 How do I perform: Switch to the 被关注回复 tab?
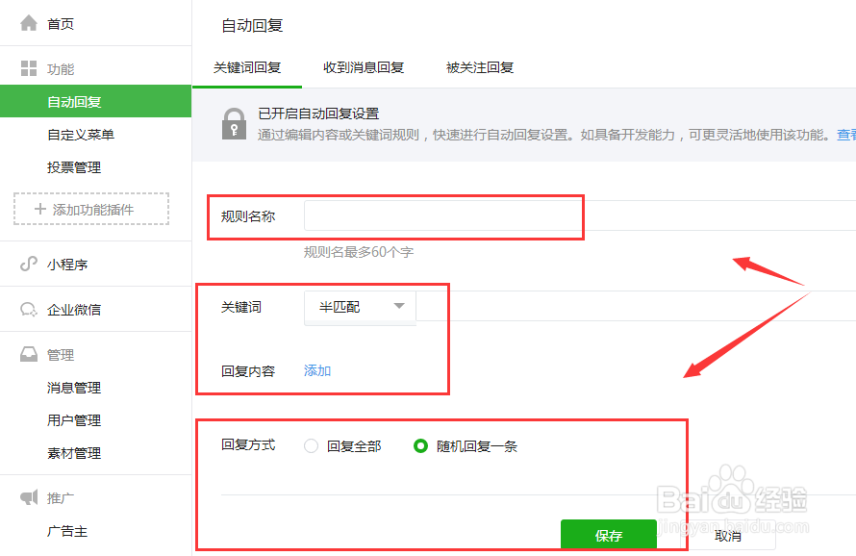point(480,68)
